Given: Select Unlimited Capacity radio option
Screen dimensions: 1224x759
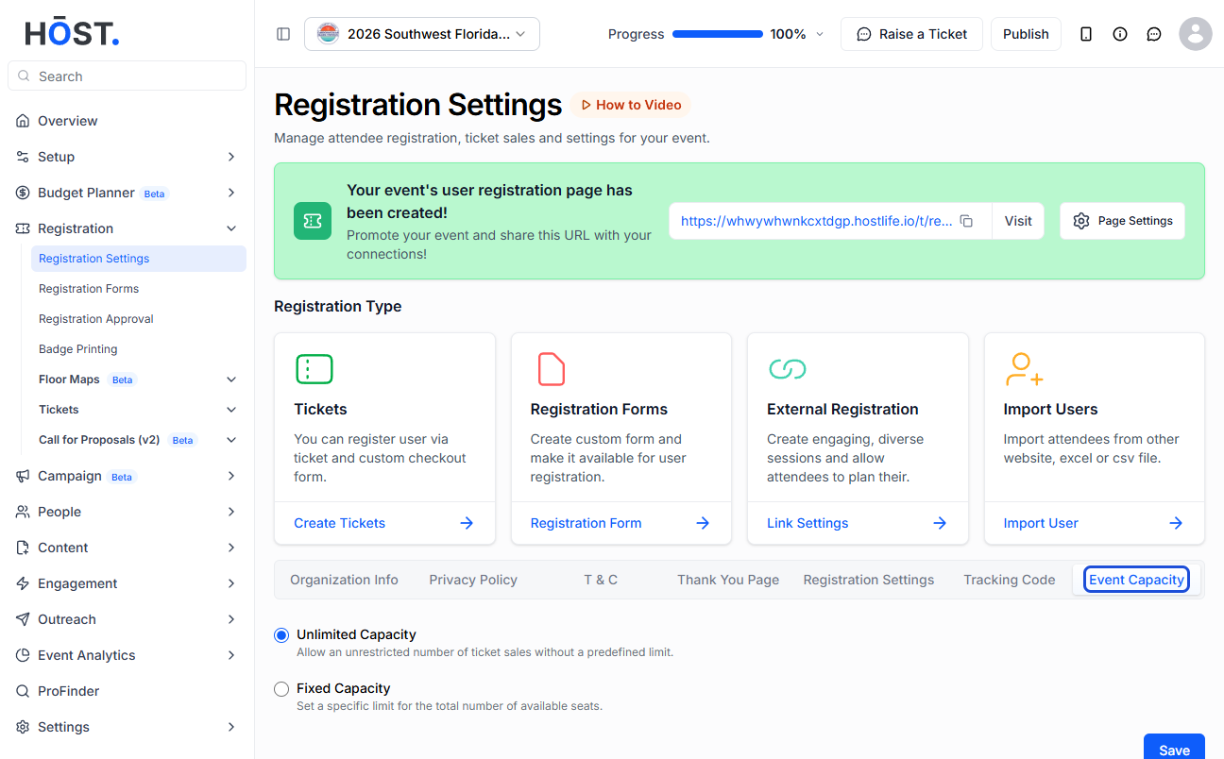Looking at the screenshot, I should pyautogui.click(x=281, y=635).
